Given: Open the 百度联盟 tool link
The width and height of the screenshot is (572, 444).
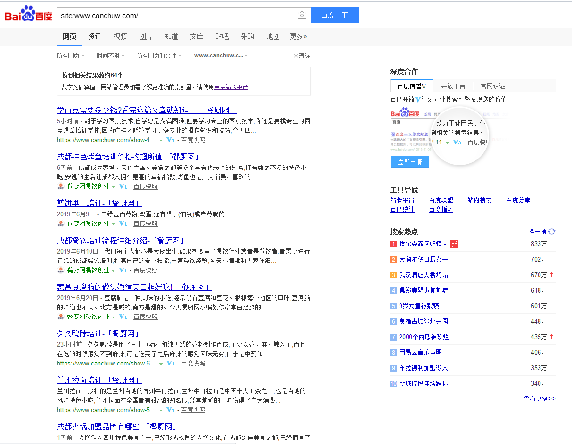Looking at the screenshot, I should click(x=441, y=200).
